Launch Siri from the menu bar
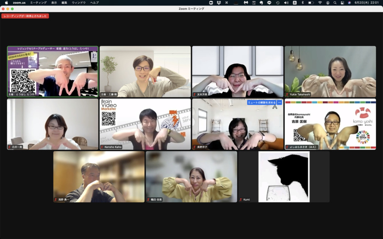Screen dimensions: 383x239 (x=349, y=3)
